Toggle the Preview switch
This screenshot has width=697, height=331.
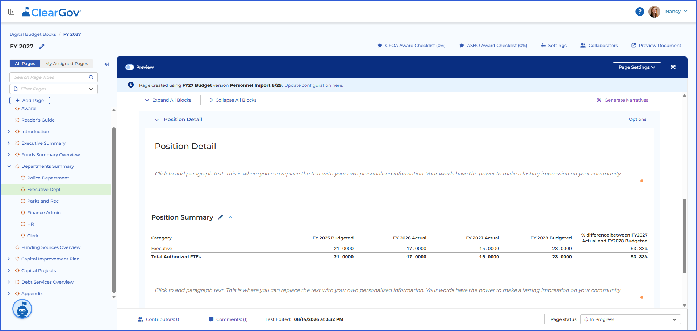click(x=130, y=67)
